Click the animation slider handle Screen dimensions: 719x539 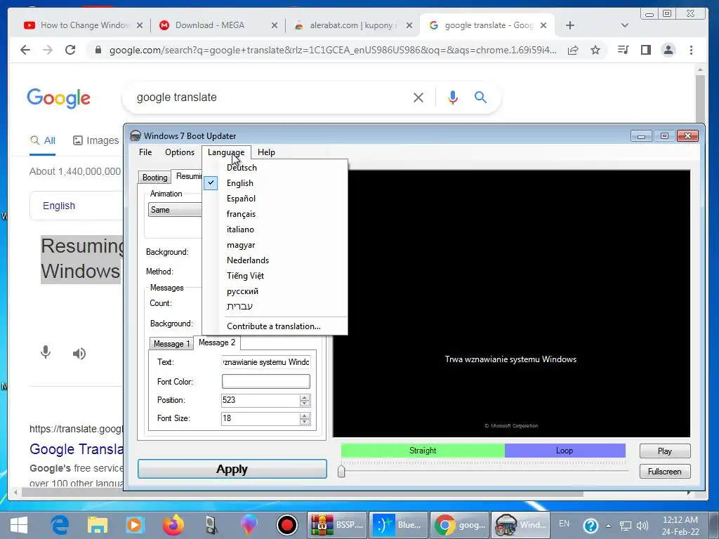pos(341,471)
